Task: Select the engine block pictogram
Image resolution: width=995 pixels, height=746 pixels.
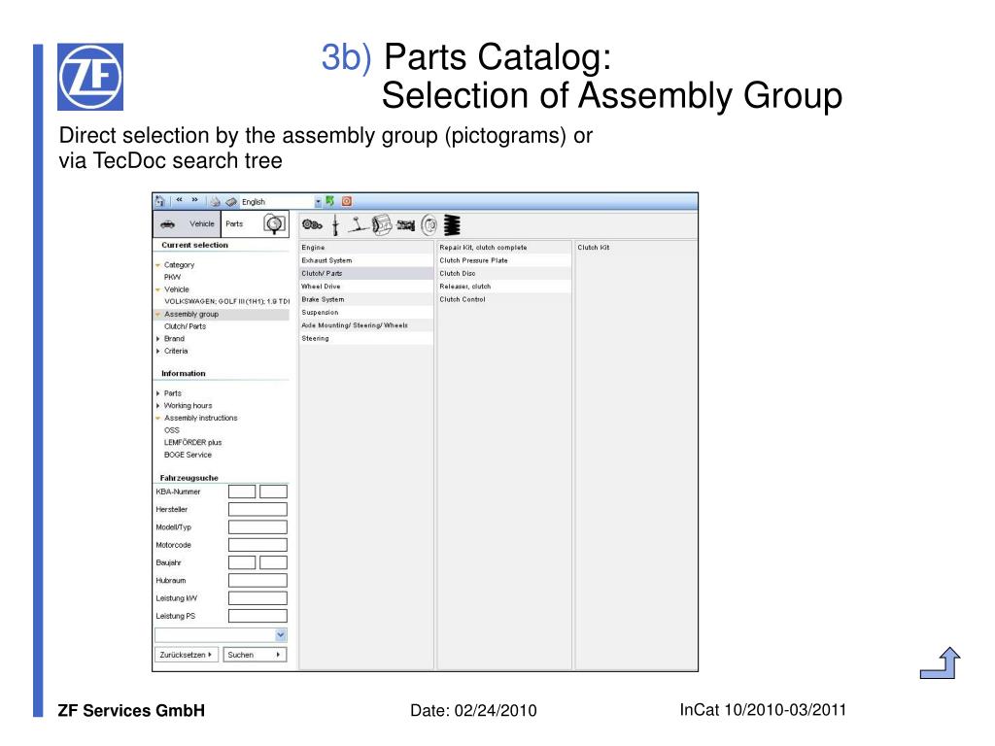Action: [x=382, y=224]
